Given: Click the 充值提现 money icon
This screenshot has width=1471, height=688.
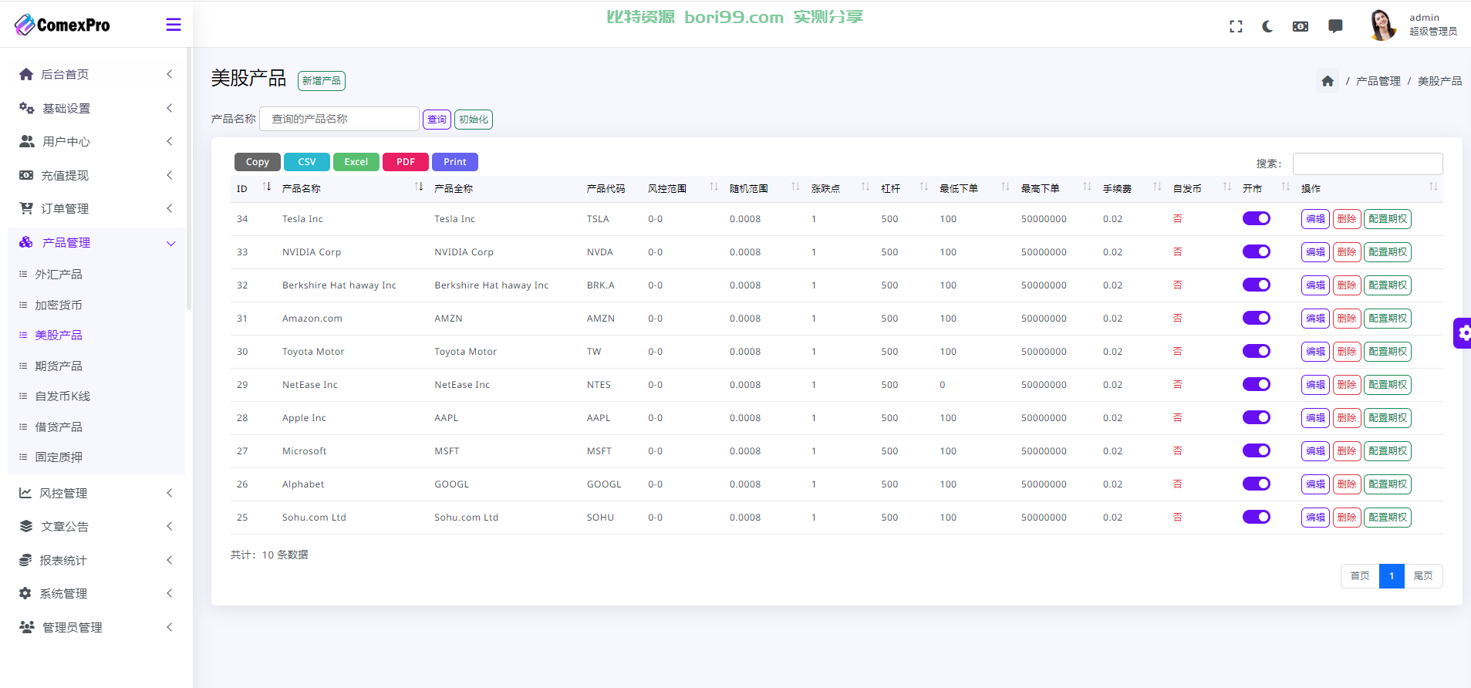Looking at the screenshot, I should tap(26, 175).
